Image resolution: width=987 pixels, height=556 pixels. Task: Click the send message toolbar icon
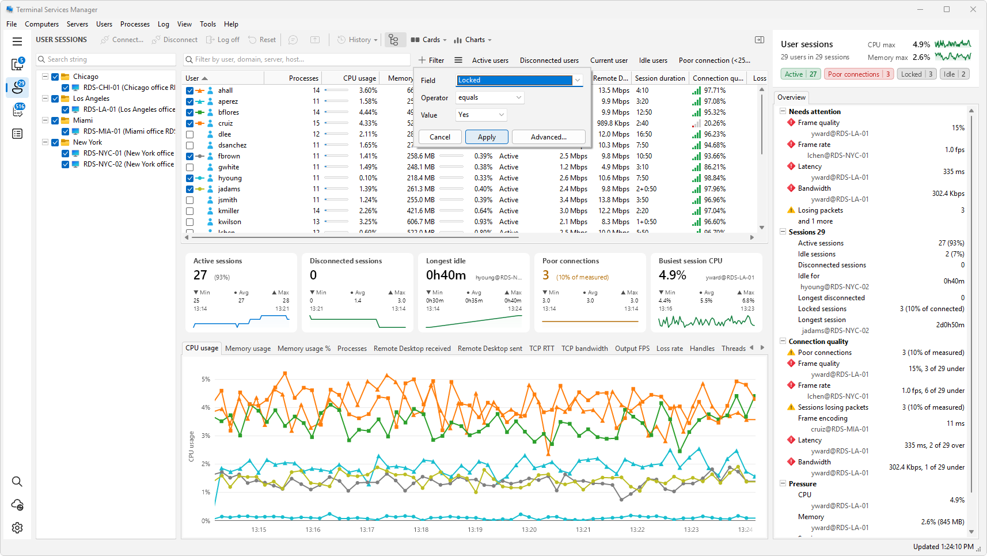(293, 40)
